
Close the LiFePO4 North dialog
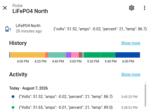click(x=5, y=8)
